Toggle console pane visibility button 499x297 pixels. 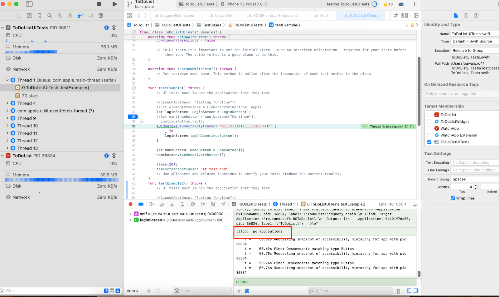click(416, 291)
